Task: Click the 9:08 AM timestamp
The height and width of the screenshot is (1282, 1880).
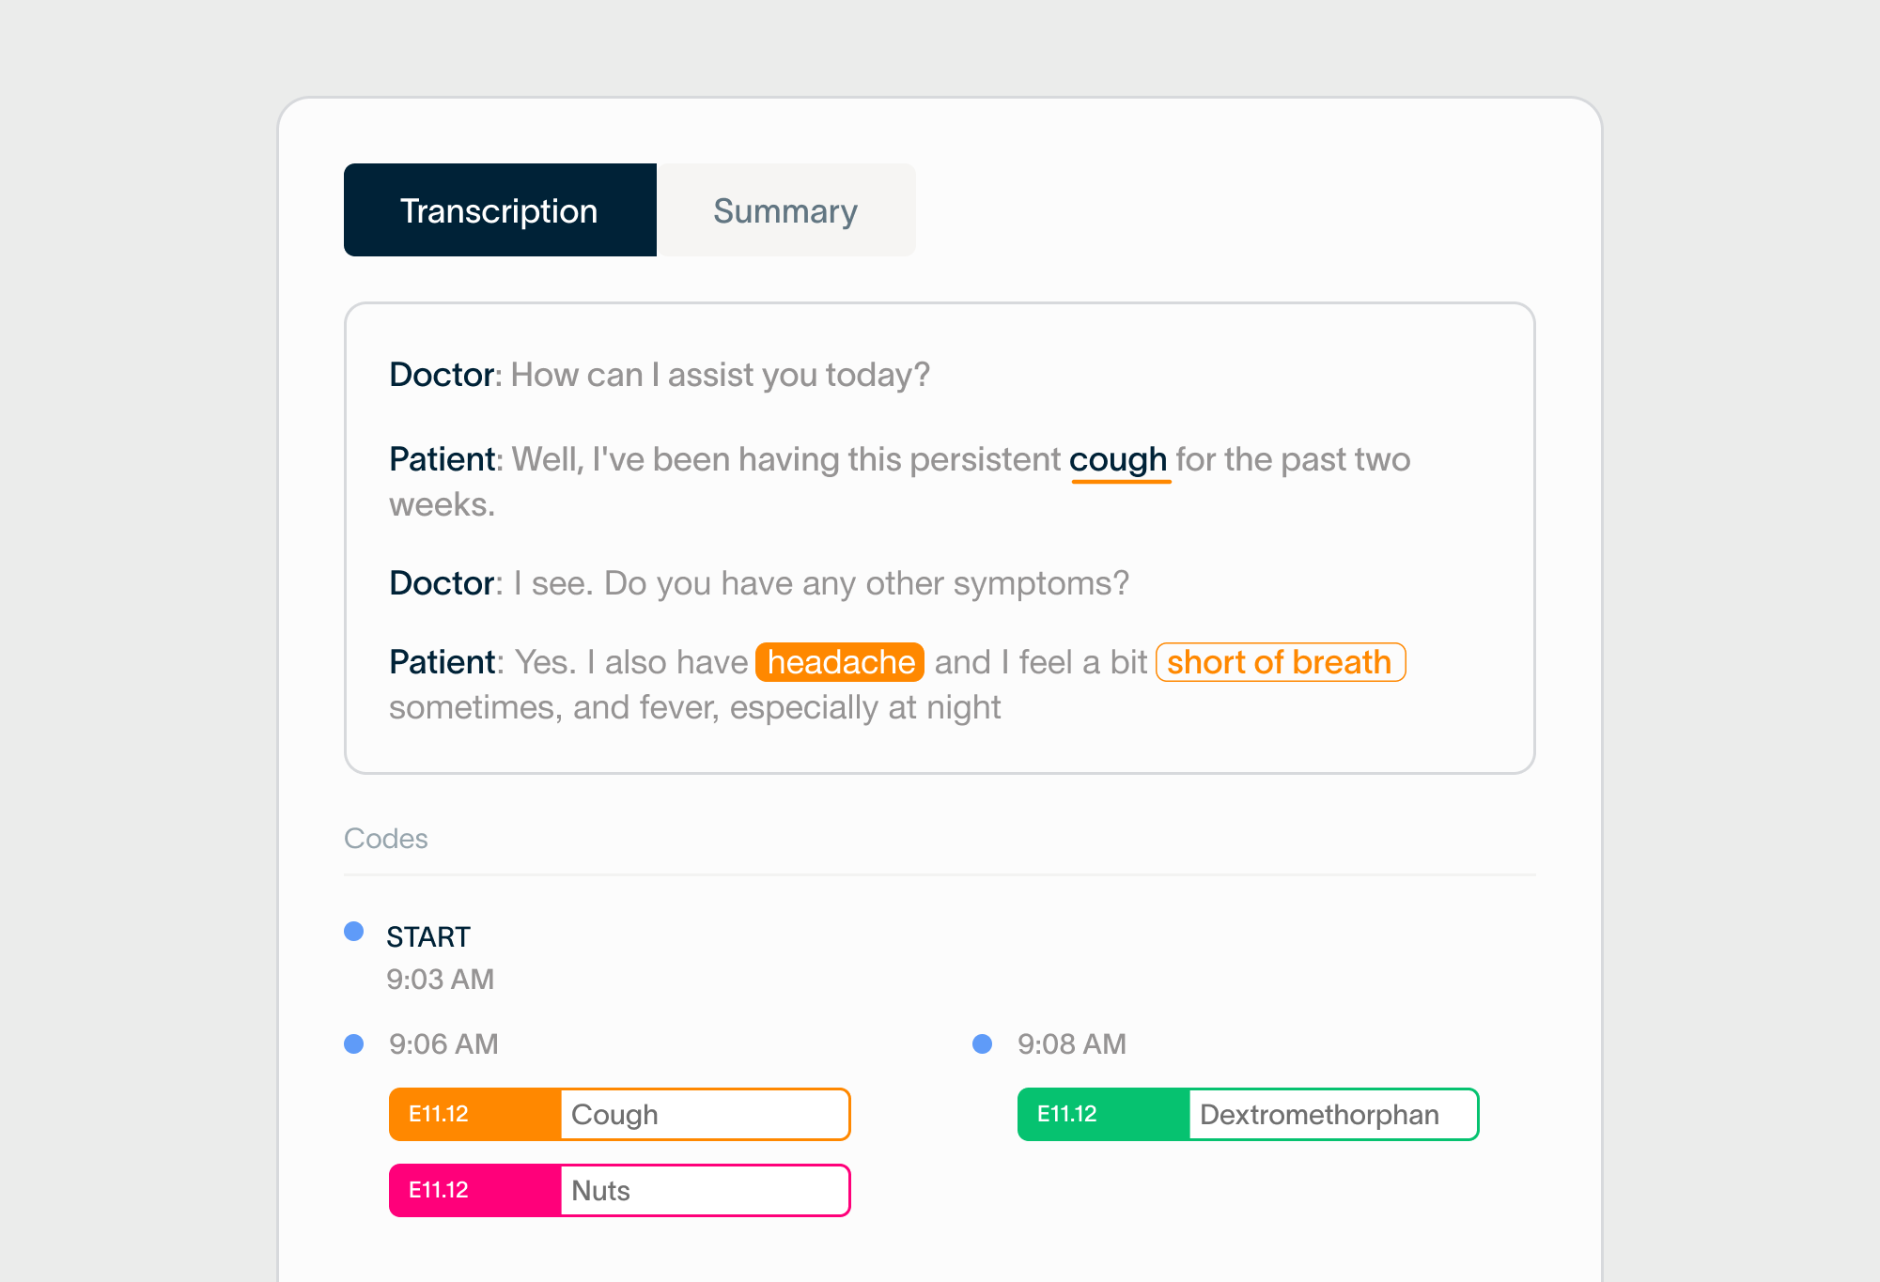Action: [1072, 1044]
